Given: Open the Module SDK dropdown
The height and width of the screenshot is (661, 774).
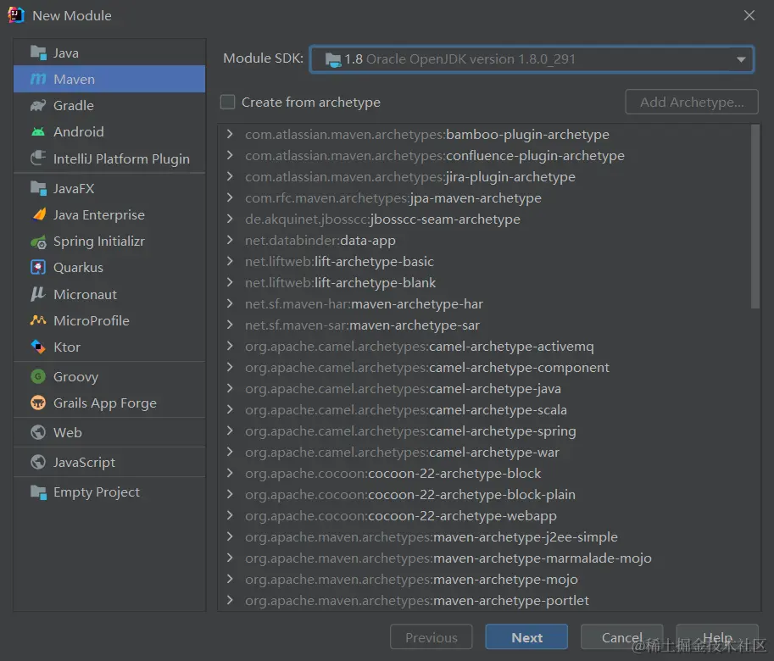Looking at the screenshot, I should coord(532,59).
